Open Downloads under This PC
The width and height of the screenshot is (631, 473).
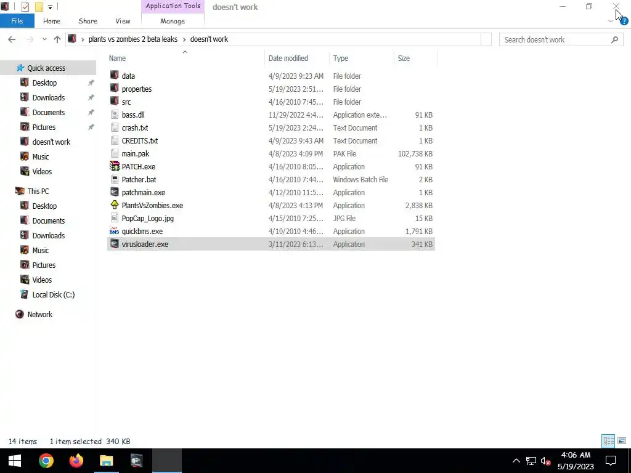point(48,236)
